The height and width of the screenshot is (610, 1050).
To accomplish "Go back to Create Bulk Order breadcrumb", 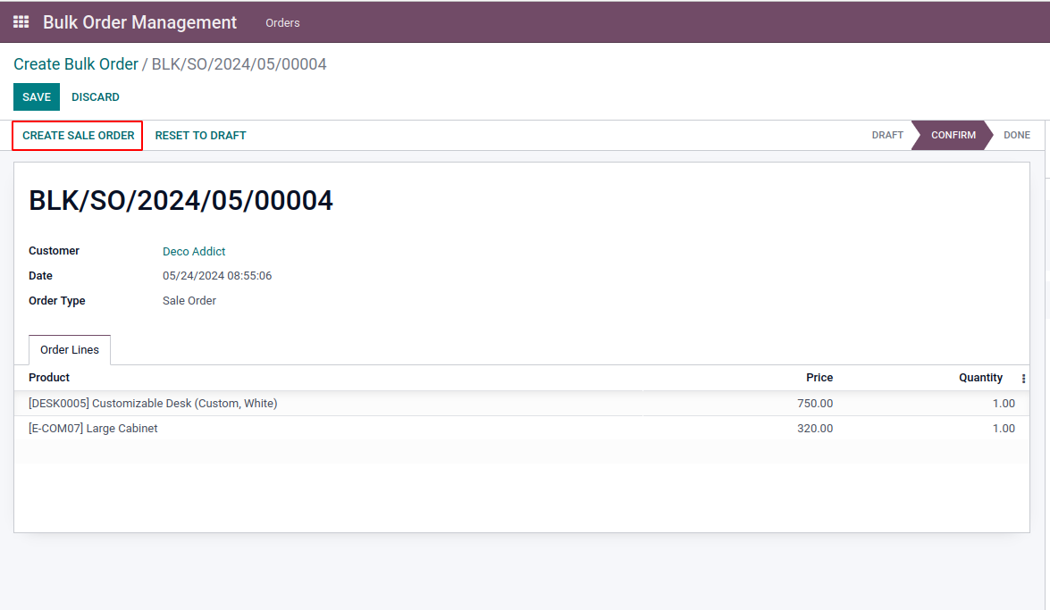I will pyautogui.click(x=76, y=64).
